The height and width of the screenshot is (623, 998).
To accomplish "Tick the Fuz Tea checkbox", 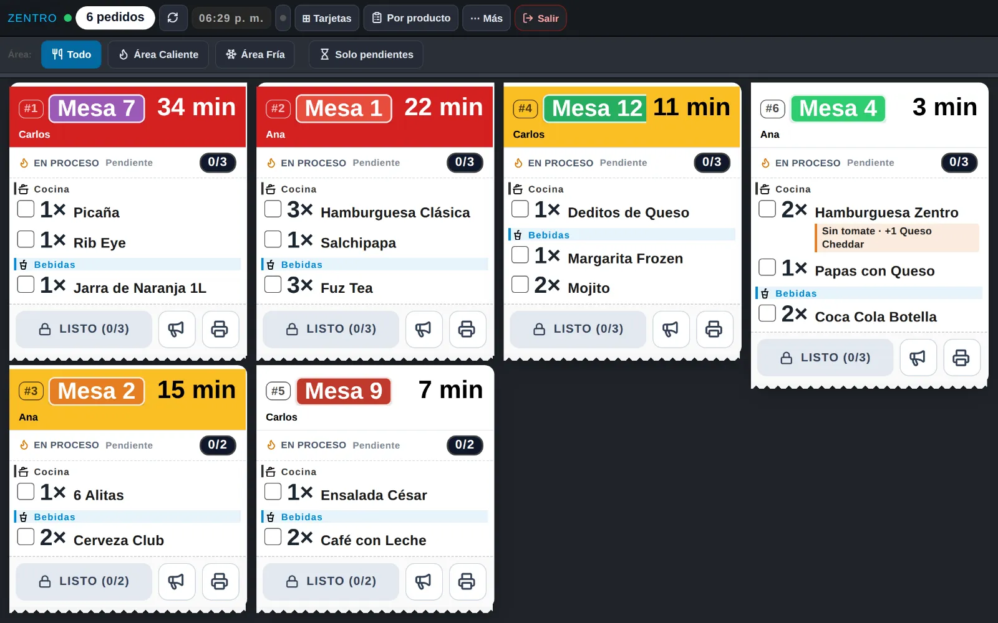I will 273,284.
